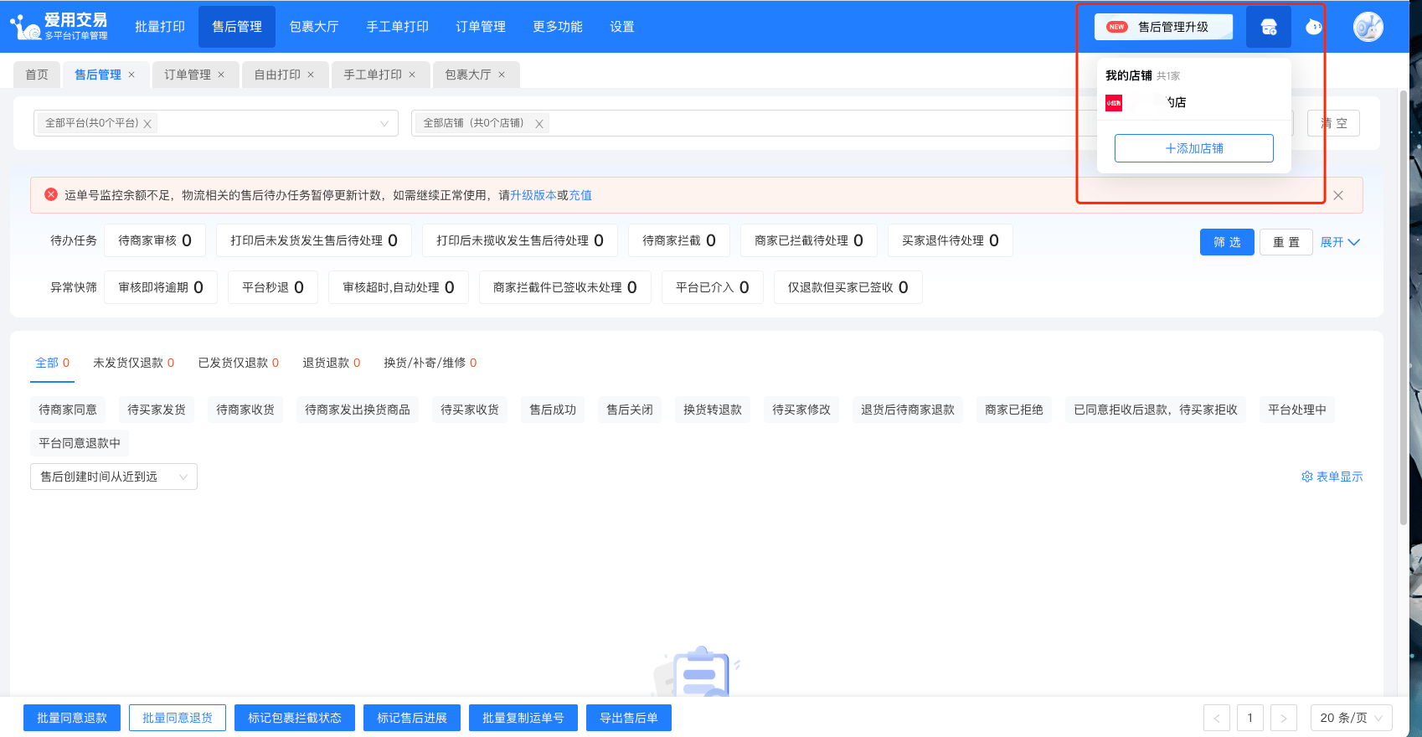Viewport: 1422px width, 737px height.
Task: Click the mascot assistant icon in header
Action: coord(1314,27)
